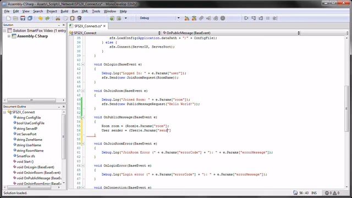Screen dimensions: 352x198
Task: Select string UserName in Document Outline
Action: point(29,145)
